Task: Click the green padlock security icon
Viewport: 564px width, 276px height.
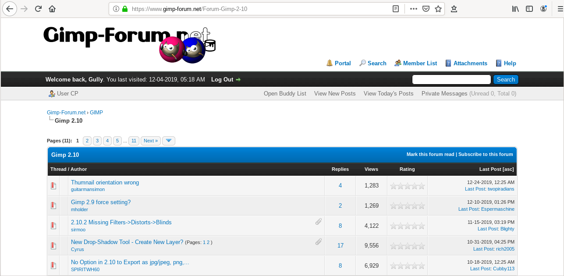Action: [x=125, y=9]
